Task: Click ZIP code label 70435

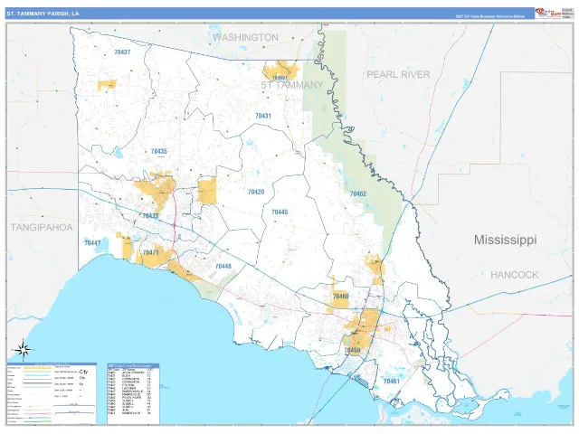Action: (159, 151)
